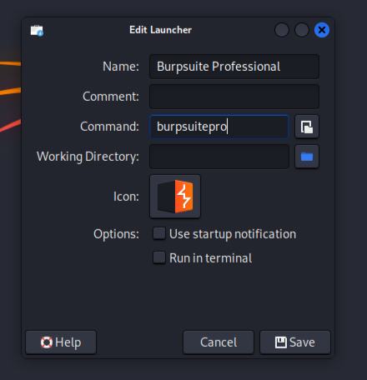Cancel editing the launcher
This screenshot has height=380, width=367.
pyautogui.click(x=219, y=342)
